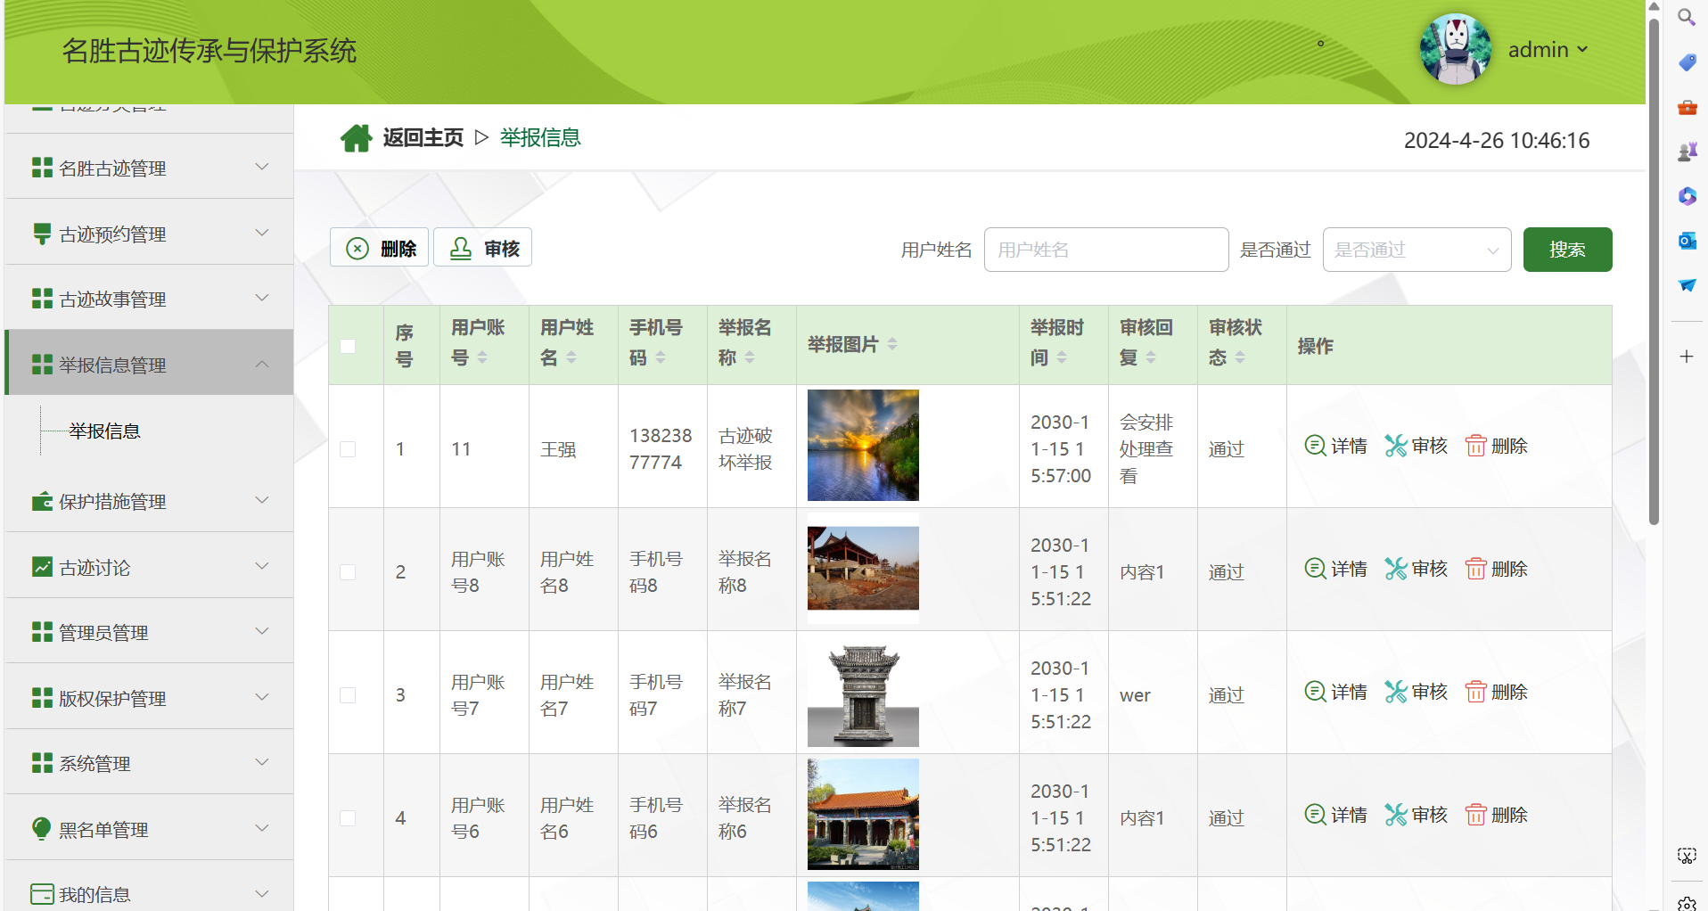Check the checkbox for row 4 用户账号6
Image resolution: width=1708 pixels, height=911 pixels.
(348, 818)
